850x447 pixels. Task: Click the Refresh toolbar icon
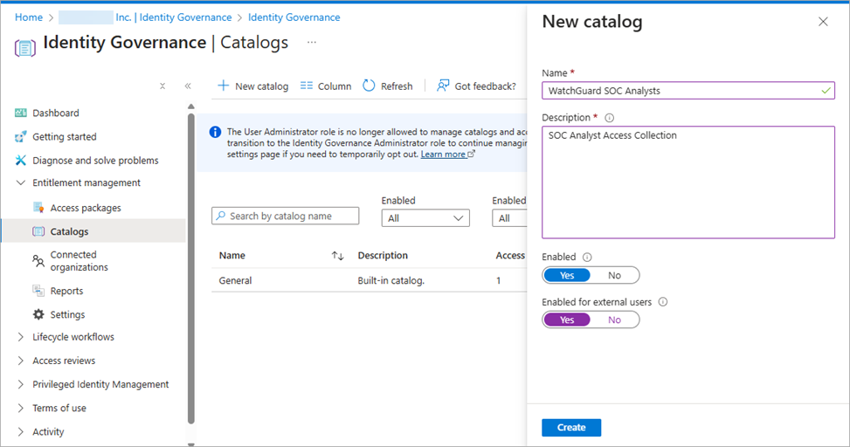point(370,86)
